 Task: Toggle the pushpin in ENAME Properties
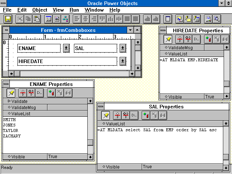(x=11, y=93)
